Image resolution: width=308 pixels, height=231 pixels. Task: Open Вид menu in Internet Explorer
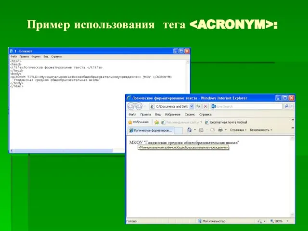click(158, 115)
